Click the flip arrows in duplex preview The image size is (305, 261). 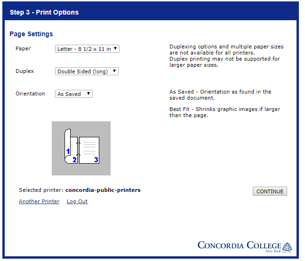click(x=79, y=147)
